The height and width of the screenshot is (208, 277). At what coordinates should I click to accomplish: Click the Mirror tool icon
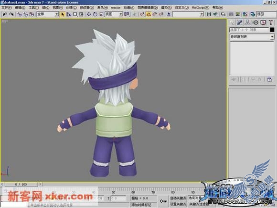(209, 14)
